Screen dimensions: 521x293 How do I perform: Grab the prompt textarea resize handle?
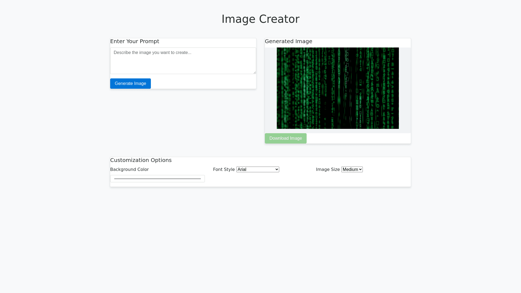click(255, 72)
